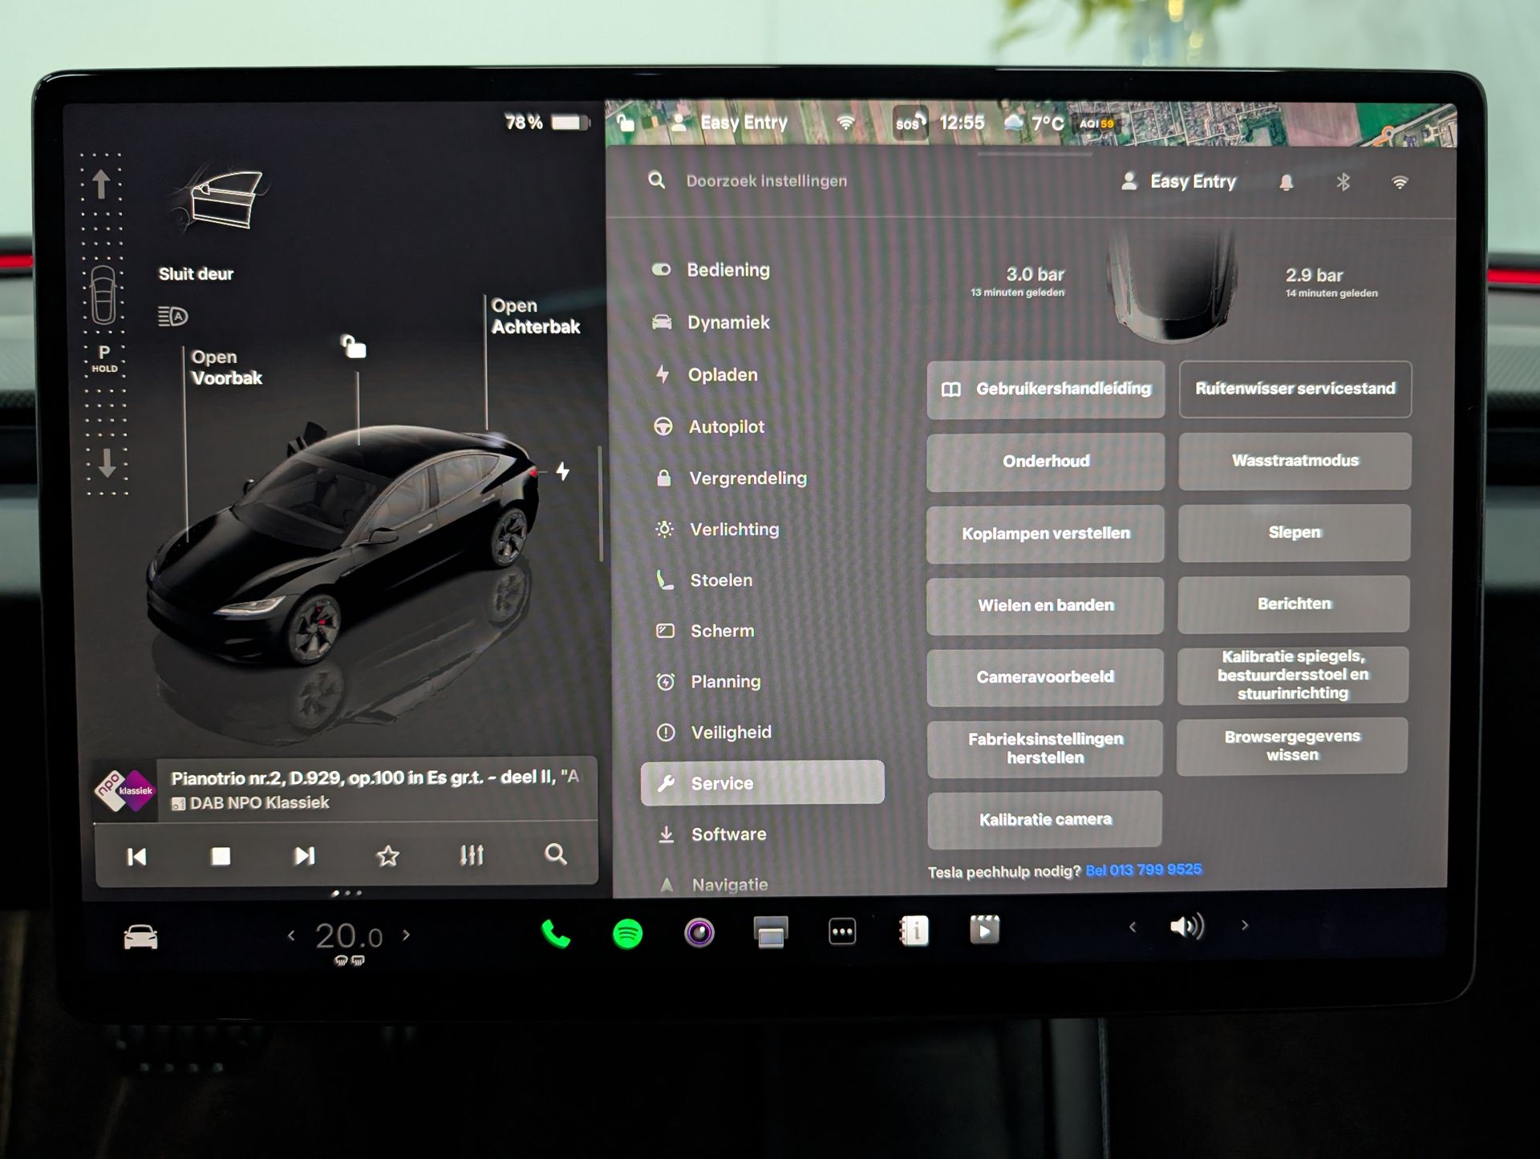The image size is (1540, 1159).
Task: Raise volume with the right chevron
Action: tap(1245, 926)
